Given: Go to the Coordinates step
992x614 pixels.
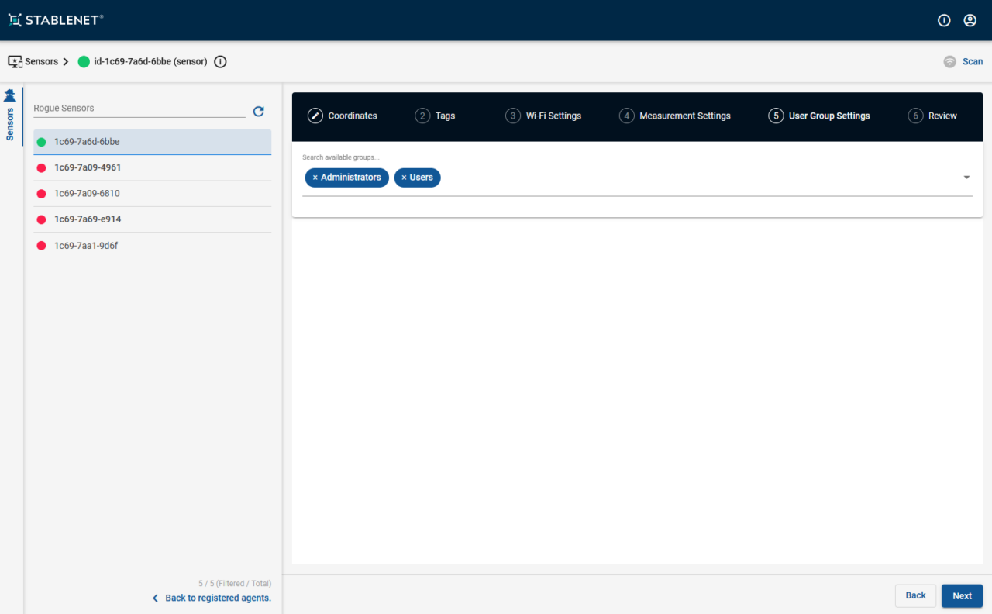Looking at the screenshot, I should pyautogui.click(x=343, y=116).
